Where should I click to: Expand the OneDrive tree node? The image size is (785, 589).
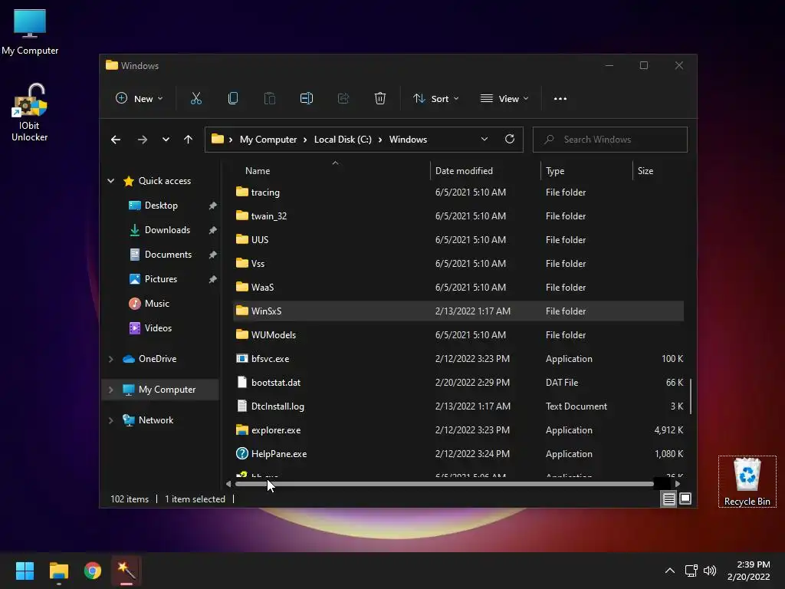110,359
